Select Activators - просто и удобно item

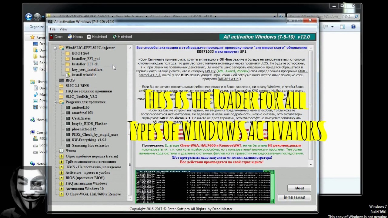88,173
